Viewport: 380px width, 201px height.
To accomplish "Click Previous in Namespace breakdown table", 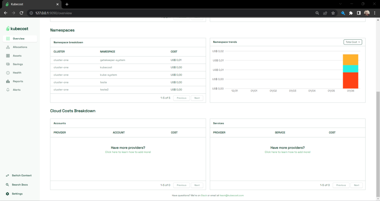I will pyautogui.click(x=181, y=98).
